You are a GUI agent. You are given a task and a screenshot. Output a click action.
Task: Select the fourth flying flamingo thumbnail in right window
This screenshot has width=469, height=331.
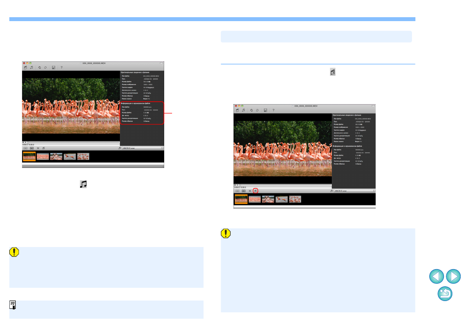pos(282,199)
